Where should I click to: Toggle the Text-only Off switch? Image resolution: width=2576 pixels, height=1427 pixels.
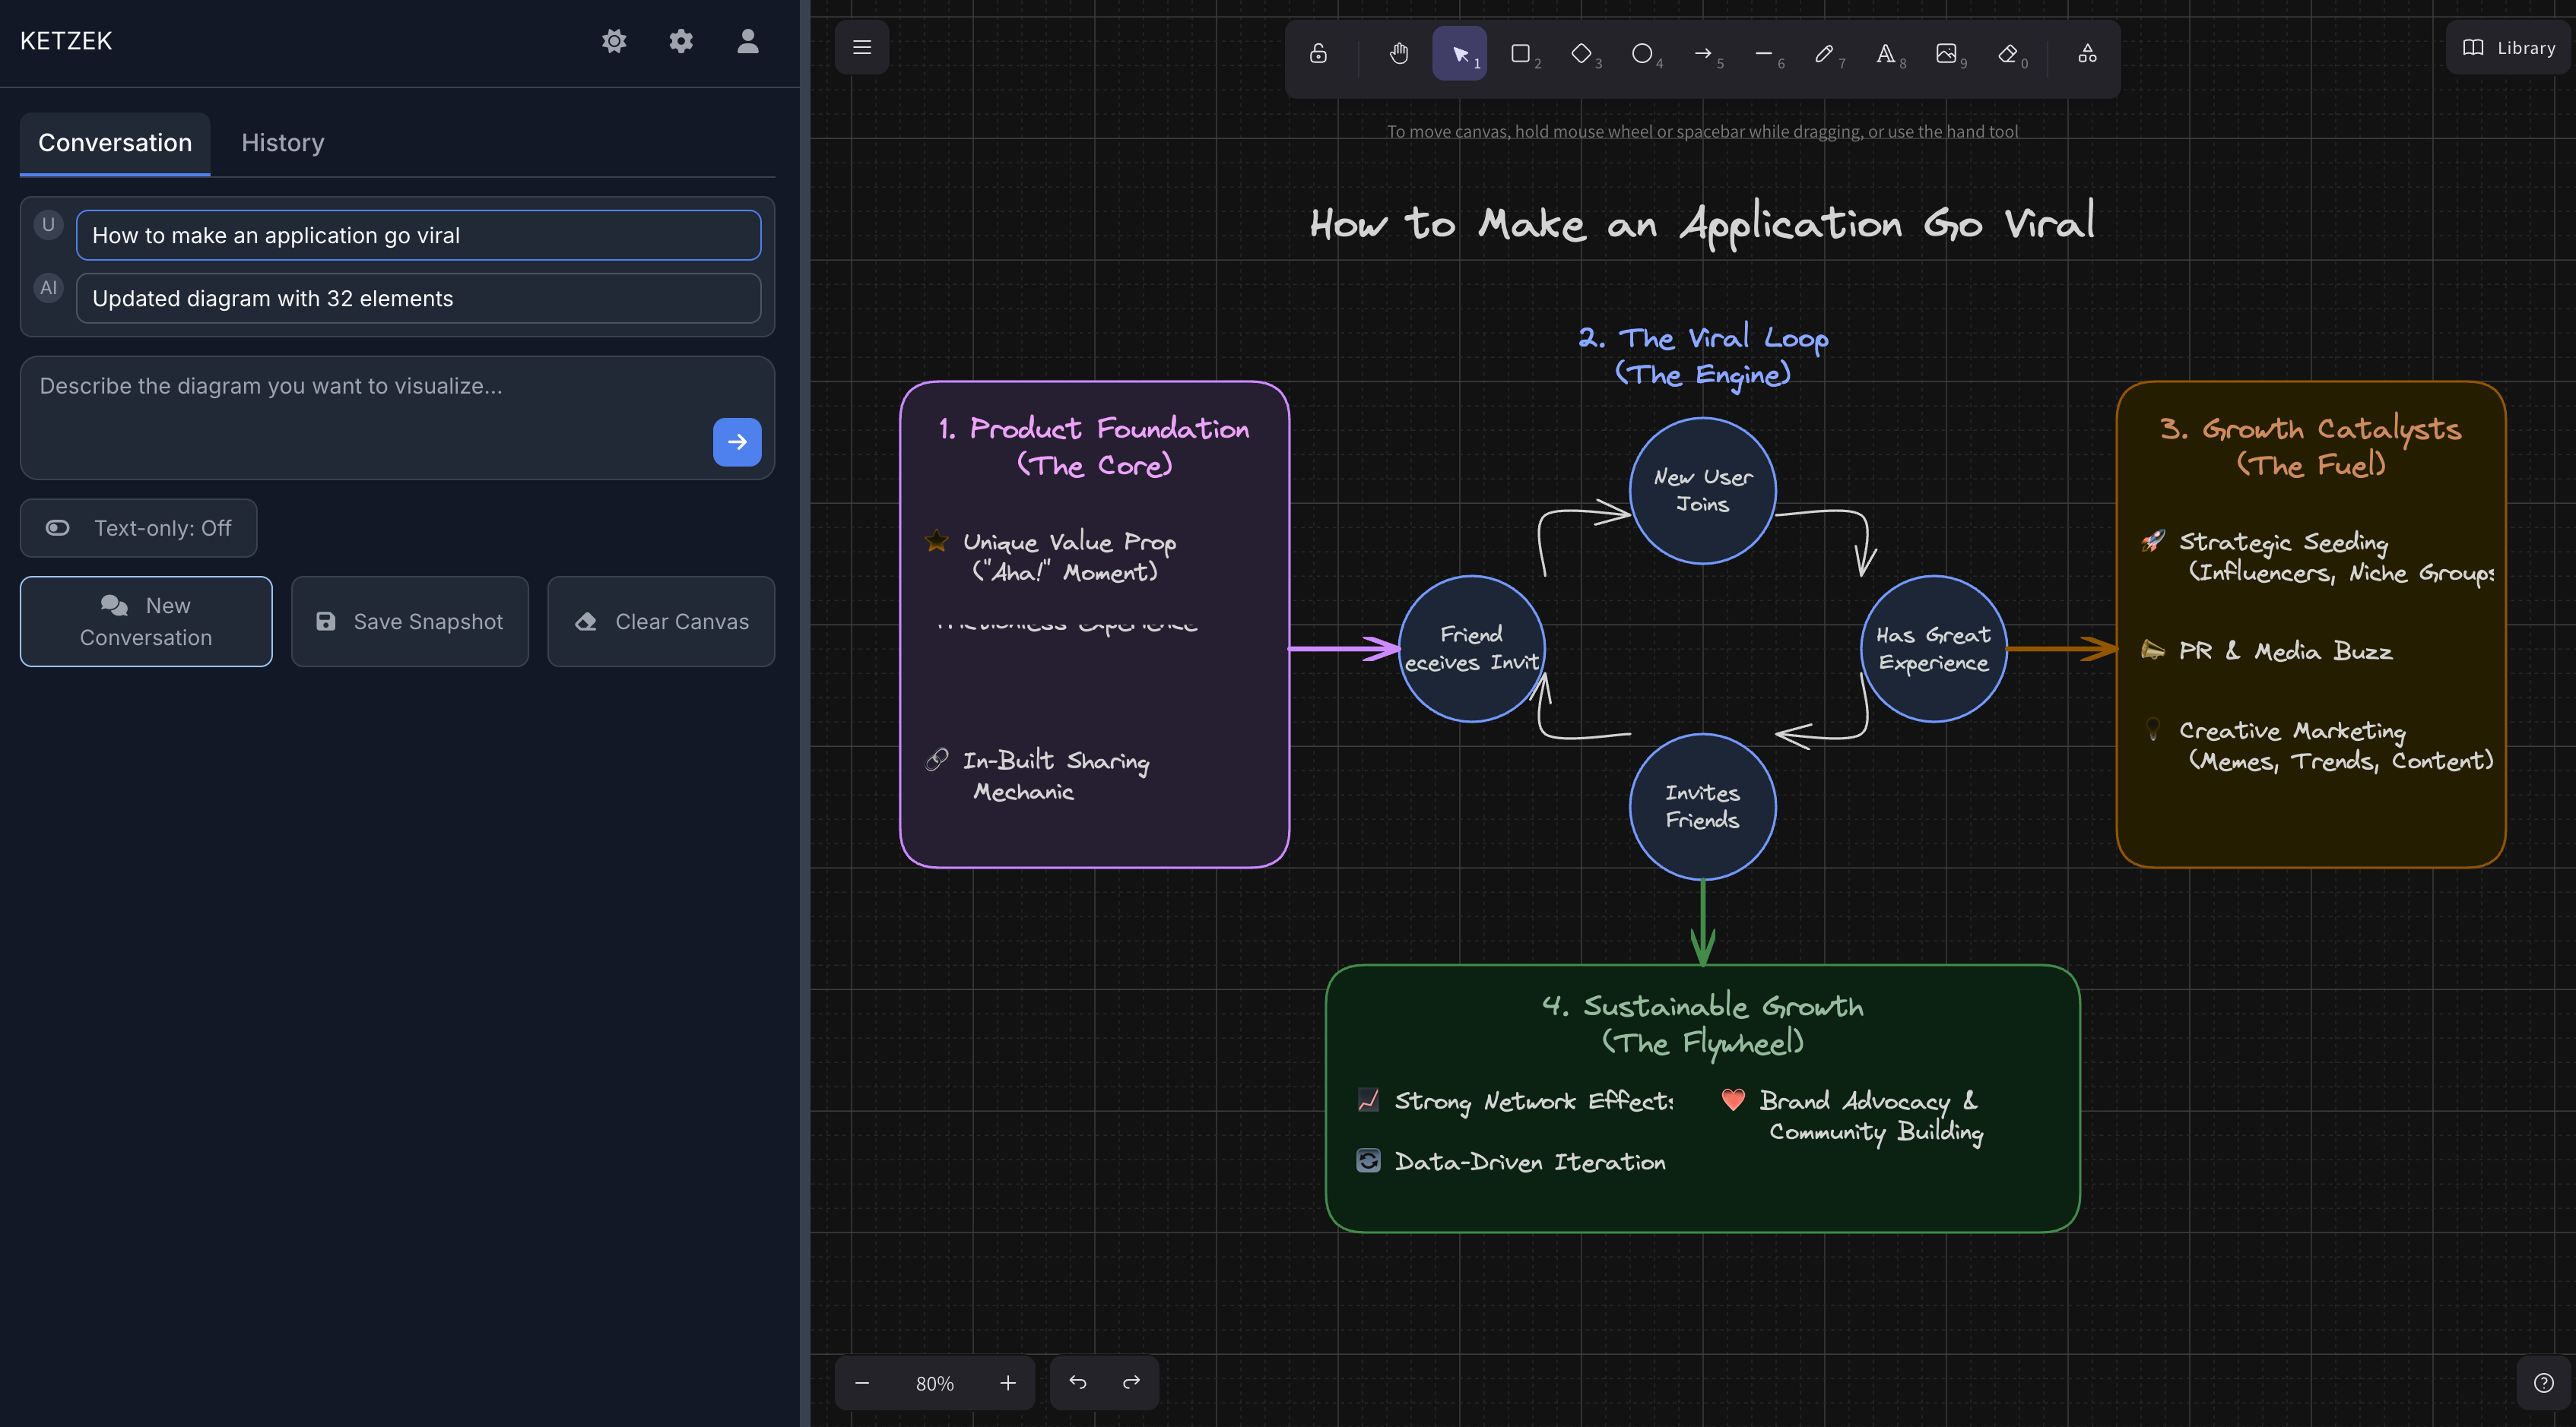138,527
